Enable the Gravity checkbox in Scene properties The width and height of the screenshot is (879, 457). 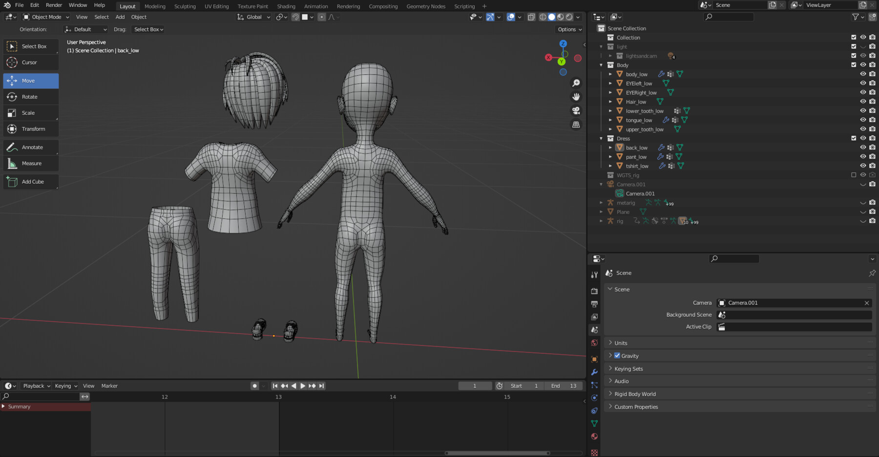(x=617, y=355)
